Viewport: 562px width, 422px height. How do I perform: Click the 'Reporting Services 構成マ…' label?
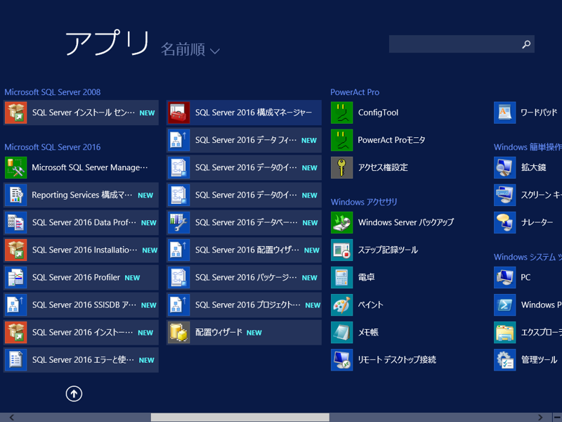pyautogui.click(x=81, y=195)
